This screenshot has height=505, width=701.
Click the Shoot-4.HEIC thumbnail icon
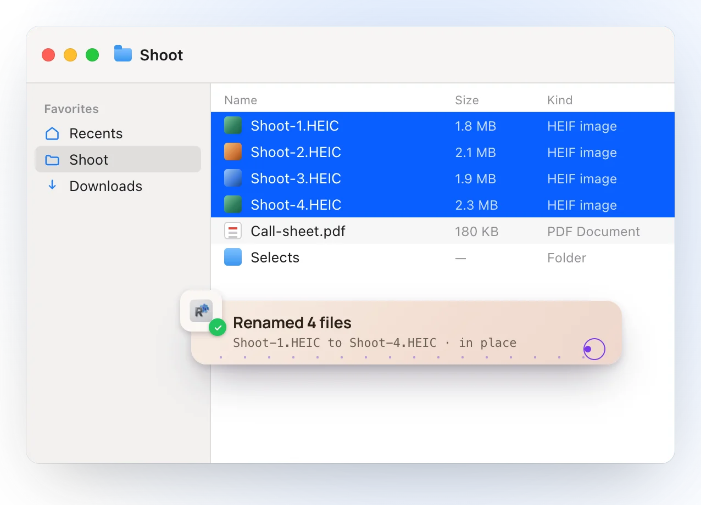point(233,204)
